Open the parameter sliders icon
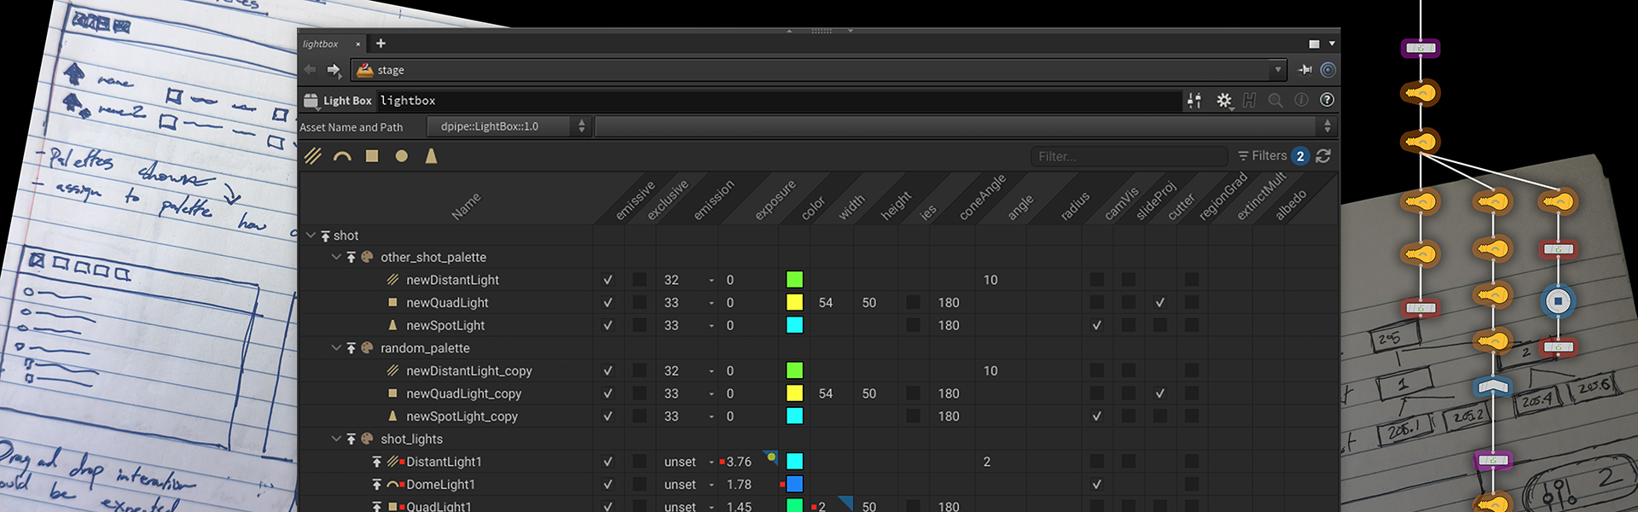The height and width of the screenshot is (512, 1638). point(1194,101)
